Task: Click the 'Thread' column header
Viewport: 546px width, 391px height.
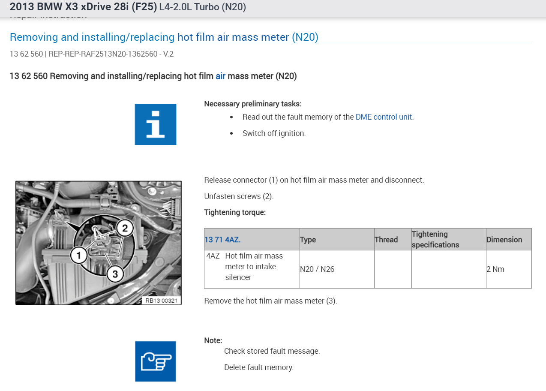Action: 393,240
